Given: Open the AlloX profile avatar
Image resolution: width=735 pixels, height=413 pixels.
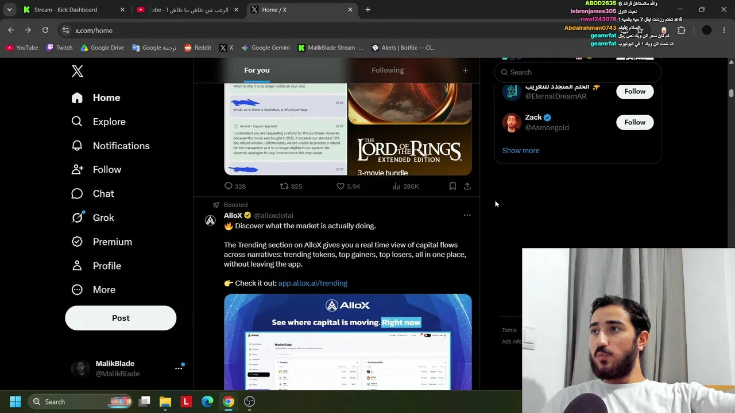Looking at the screenshot, I should (211, 220).
